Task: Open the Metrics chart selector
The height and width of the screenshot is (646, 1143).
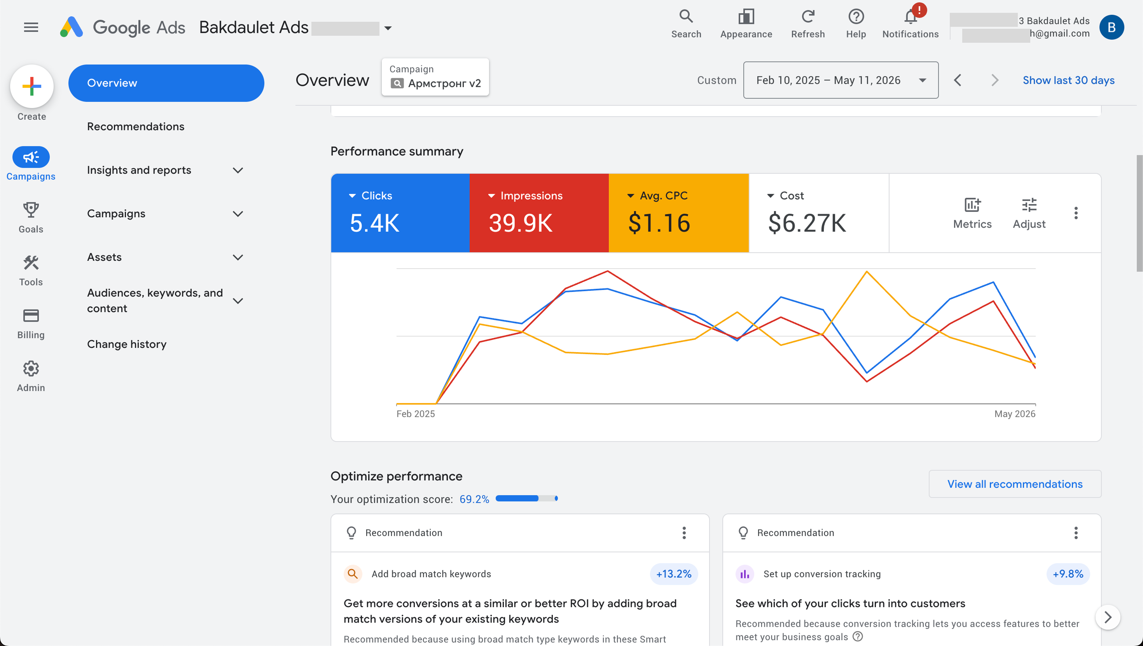Action: click(x=972, y=213)
